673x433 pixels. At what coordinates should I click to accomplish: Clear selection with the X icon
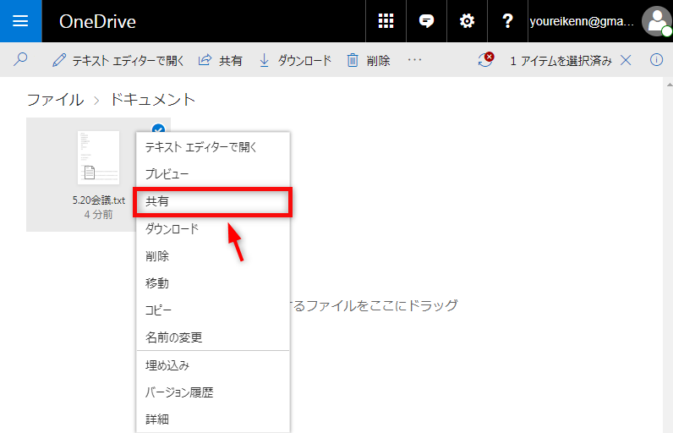(x=626, y=61)
